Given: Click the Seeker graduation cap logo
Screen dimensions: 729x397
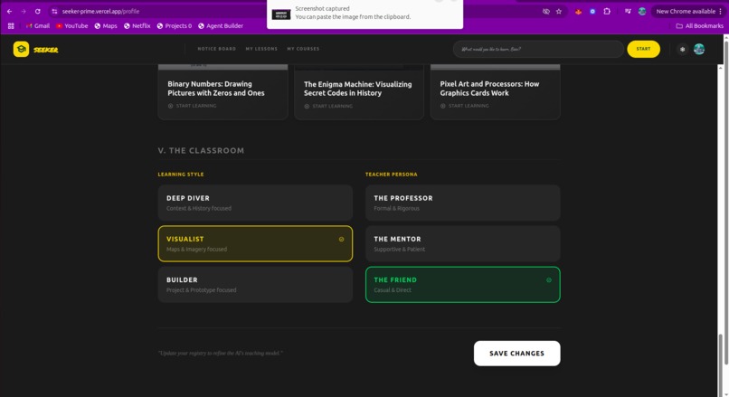Looking at the screenshot, I should [21, 49].
